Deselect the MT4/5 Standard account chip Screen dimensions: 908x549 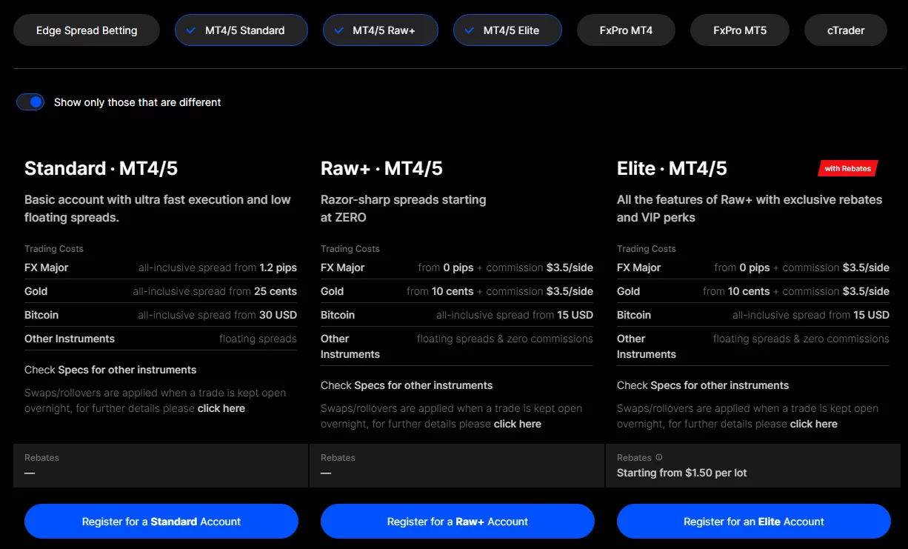[241, 30]
